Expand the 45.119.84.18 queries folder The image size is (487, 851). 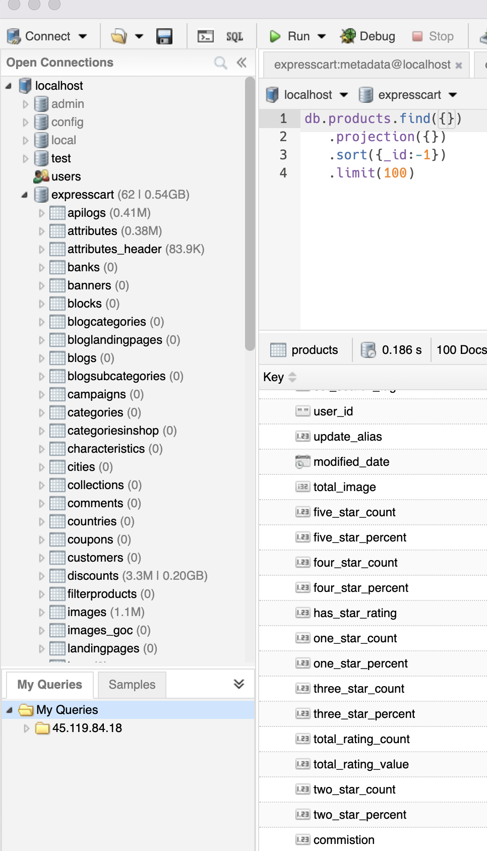(27, 728)
